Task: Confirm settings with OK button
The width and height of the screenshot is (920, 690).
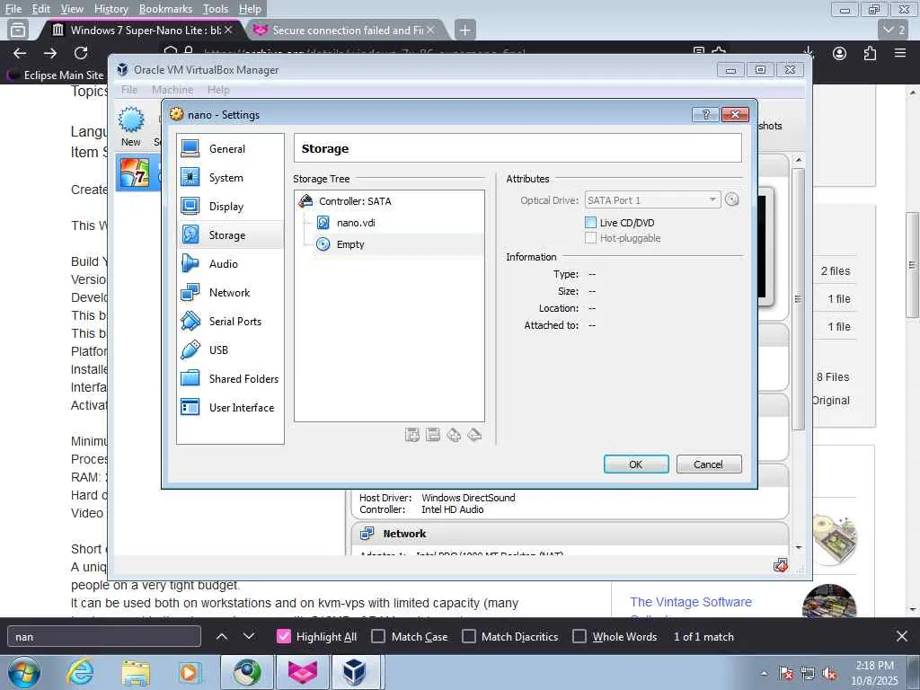Action: pyautogui.click(x=636, y=464)
